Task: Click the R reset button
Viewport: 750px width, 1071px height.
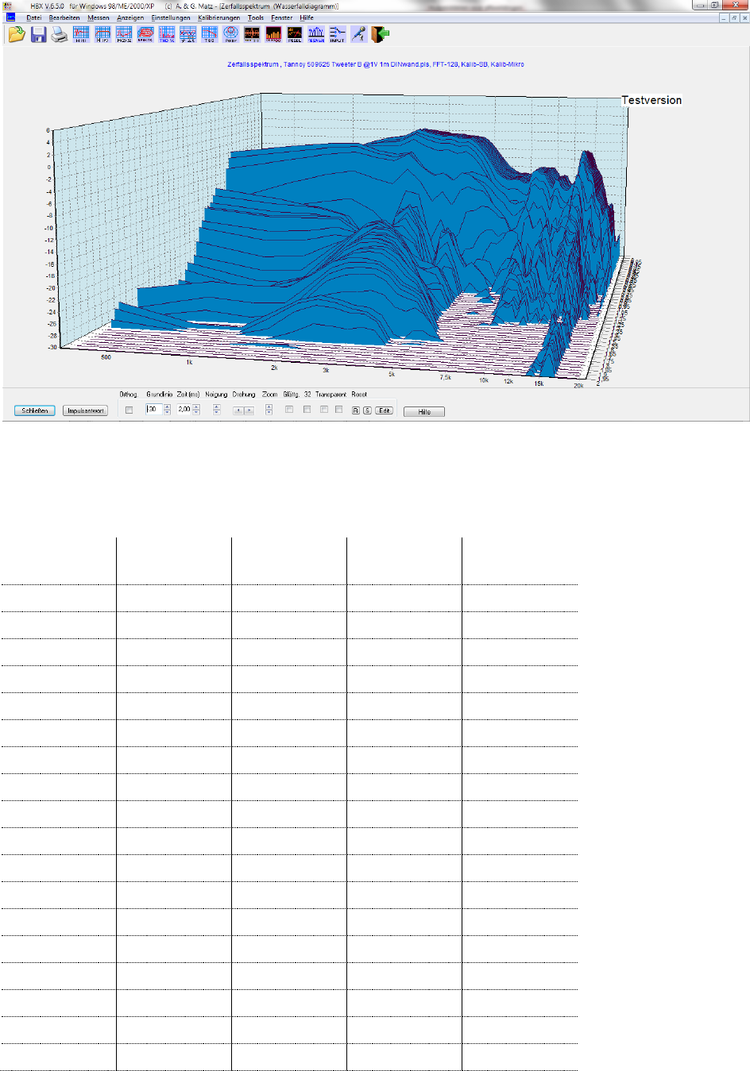Action: [356, 410]
